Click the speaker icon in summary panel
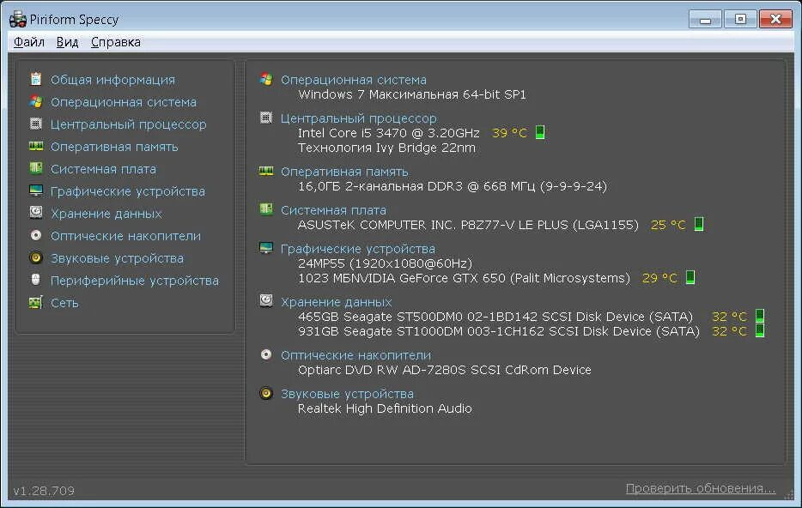This screenshot has height=508, width=802. 266,393
